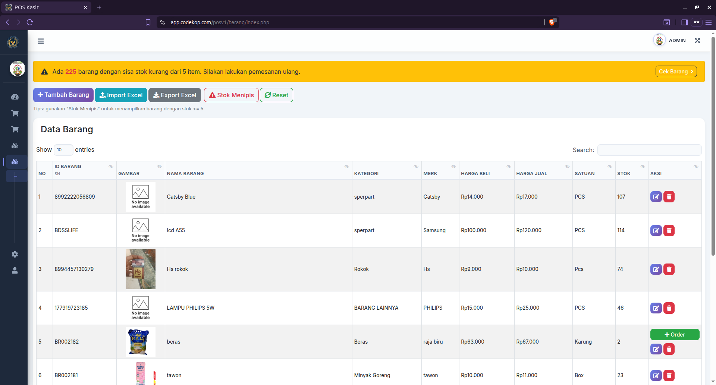The width and height of the screenshot is (716, 385).
Task: Open the highlighted cubes icon in the sidebar
Action: tap(15, 162)
